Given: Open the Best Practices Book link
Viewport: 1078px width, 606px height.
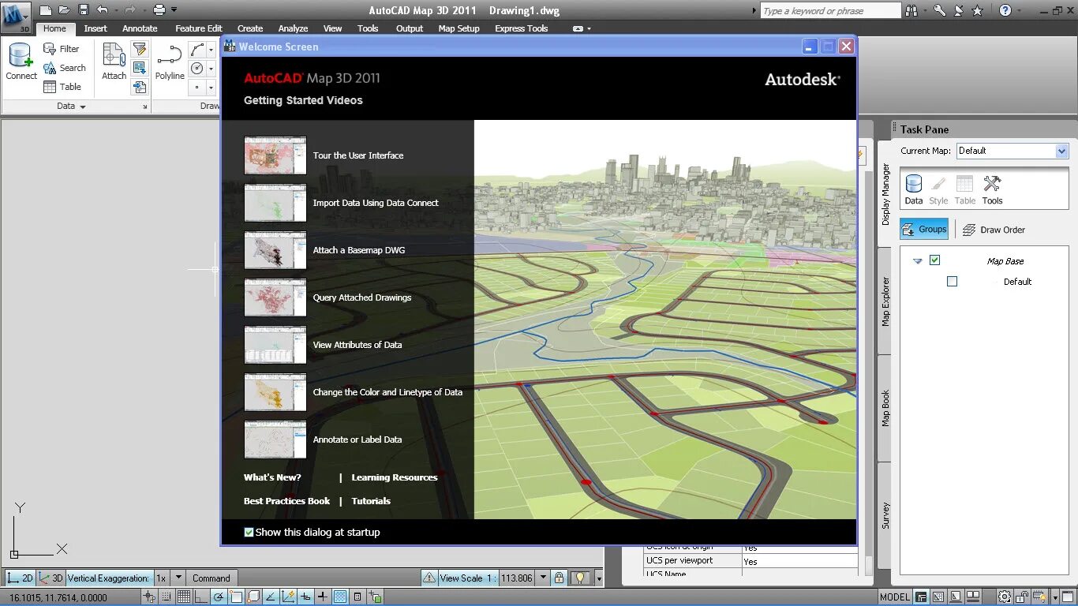Looking at the screenshot, I should [286, 501].
